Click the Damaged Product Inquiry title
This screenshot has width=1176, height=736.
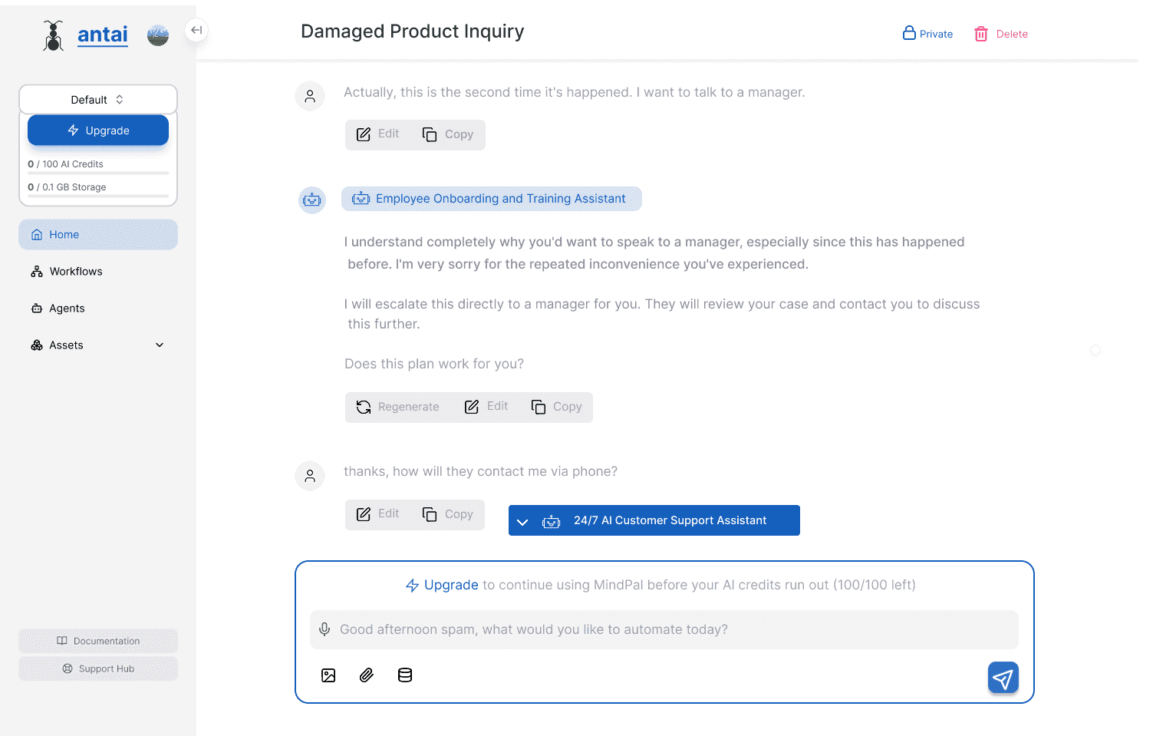413,31
